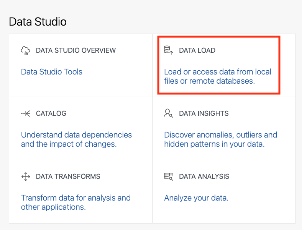
Task: Select the DATA INSIGHTS heading
Action: (204, 113)
